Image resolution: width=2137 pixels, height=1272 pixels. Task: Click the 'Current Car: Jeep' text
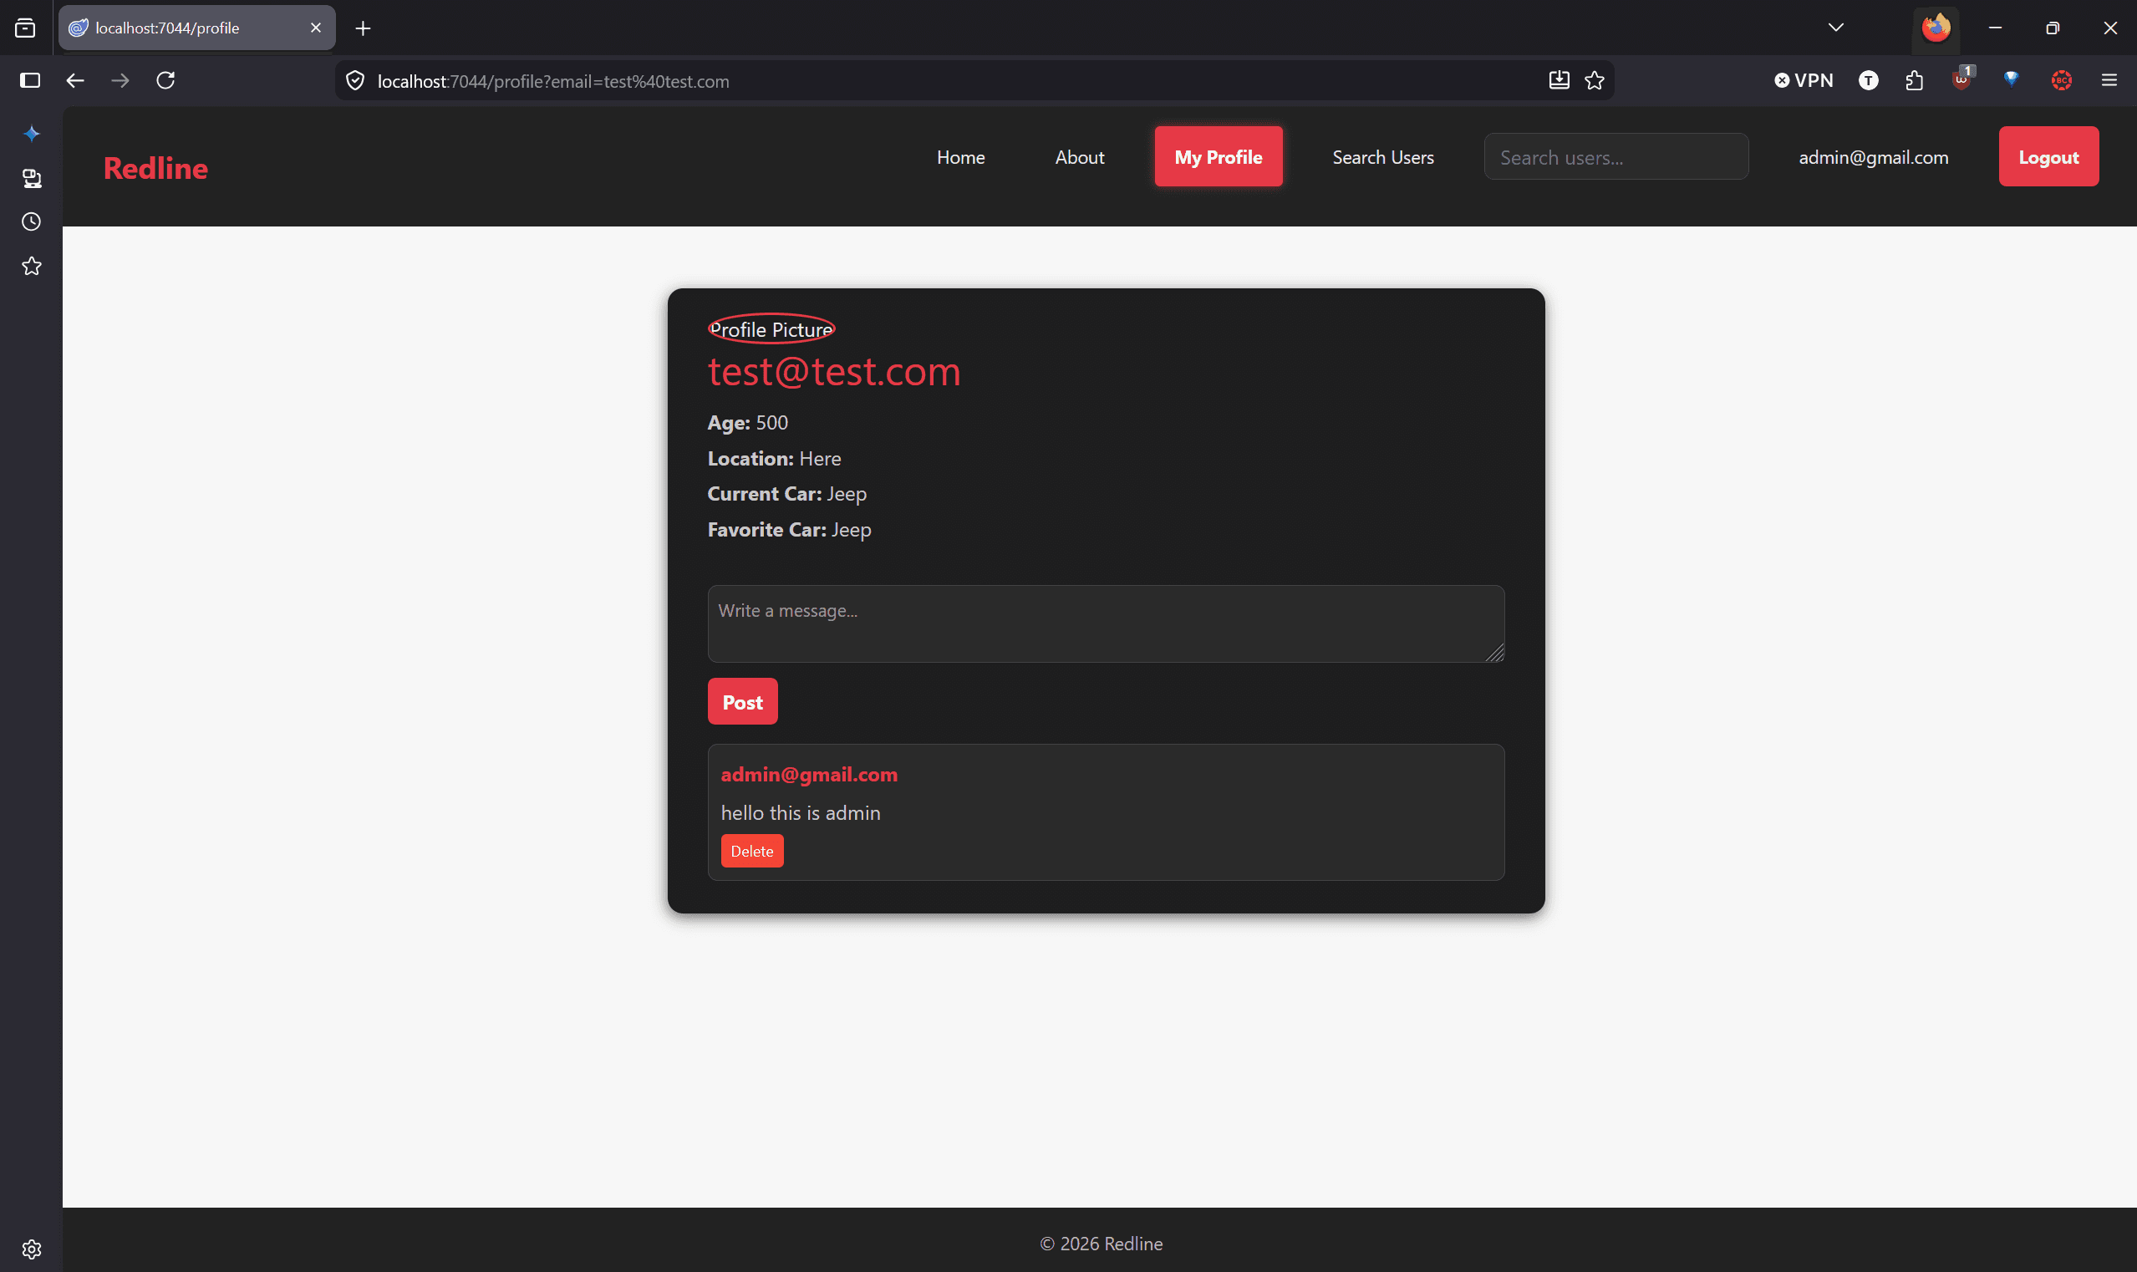click(x=786, y=494)
